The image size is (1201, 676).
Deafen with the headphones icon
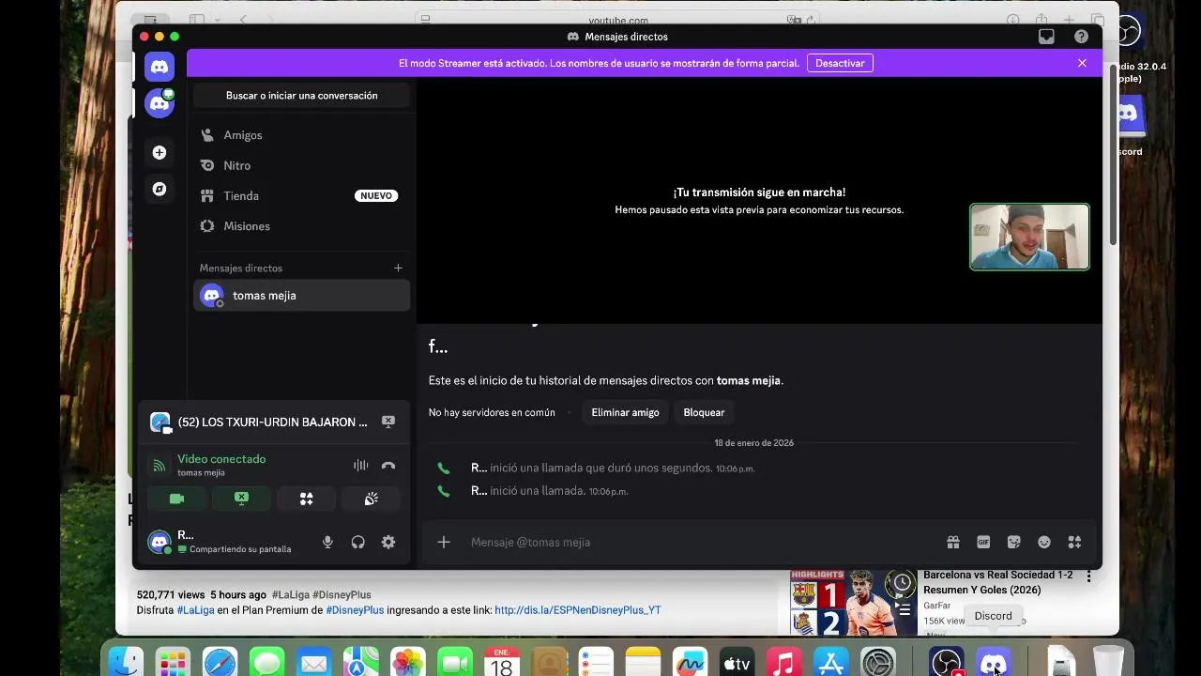tap(357, 542)
